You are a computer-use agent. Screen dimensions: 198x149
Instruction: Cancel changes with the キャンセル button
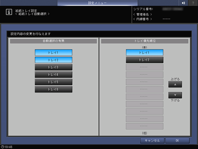click(x=152, y=141)
